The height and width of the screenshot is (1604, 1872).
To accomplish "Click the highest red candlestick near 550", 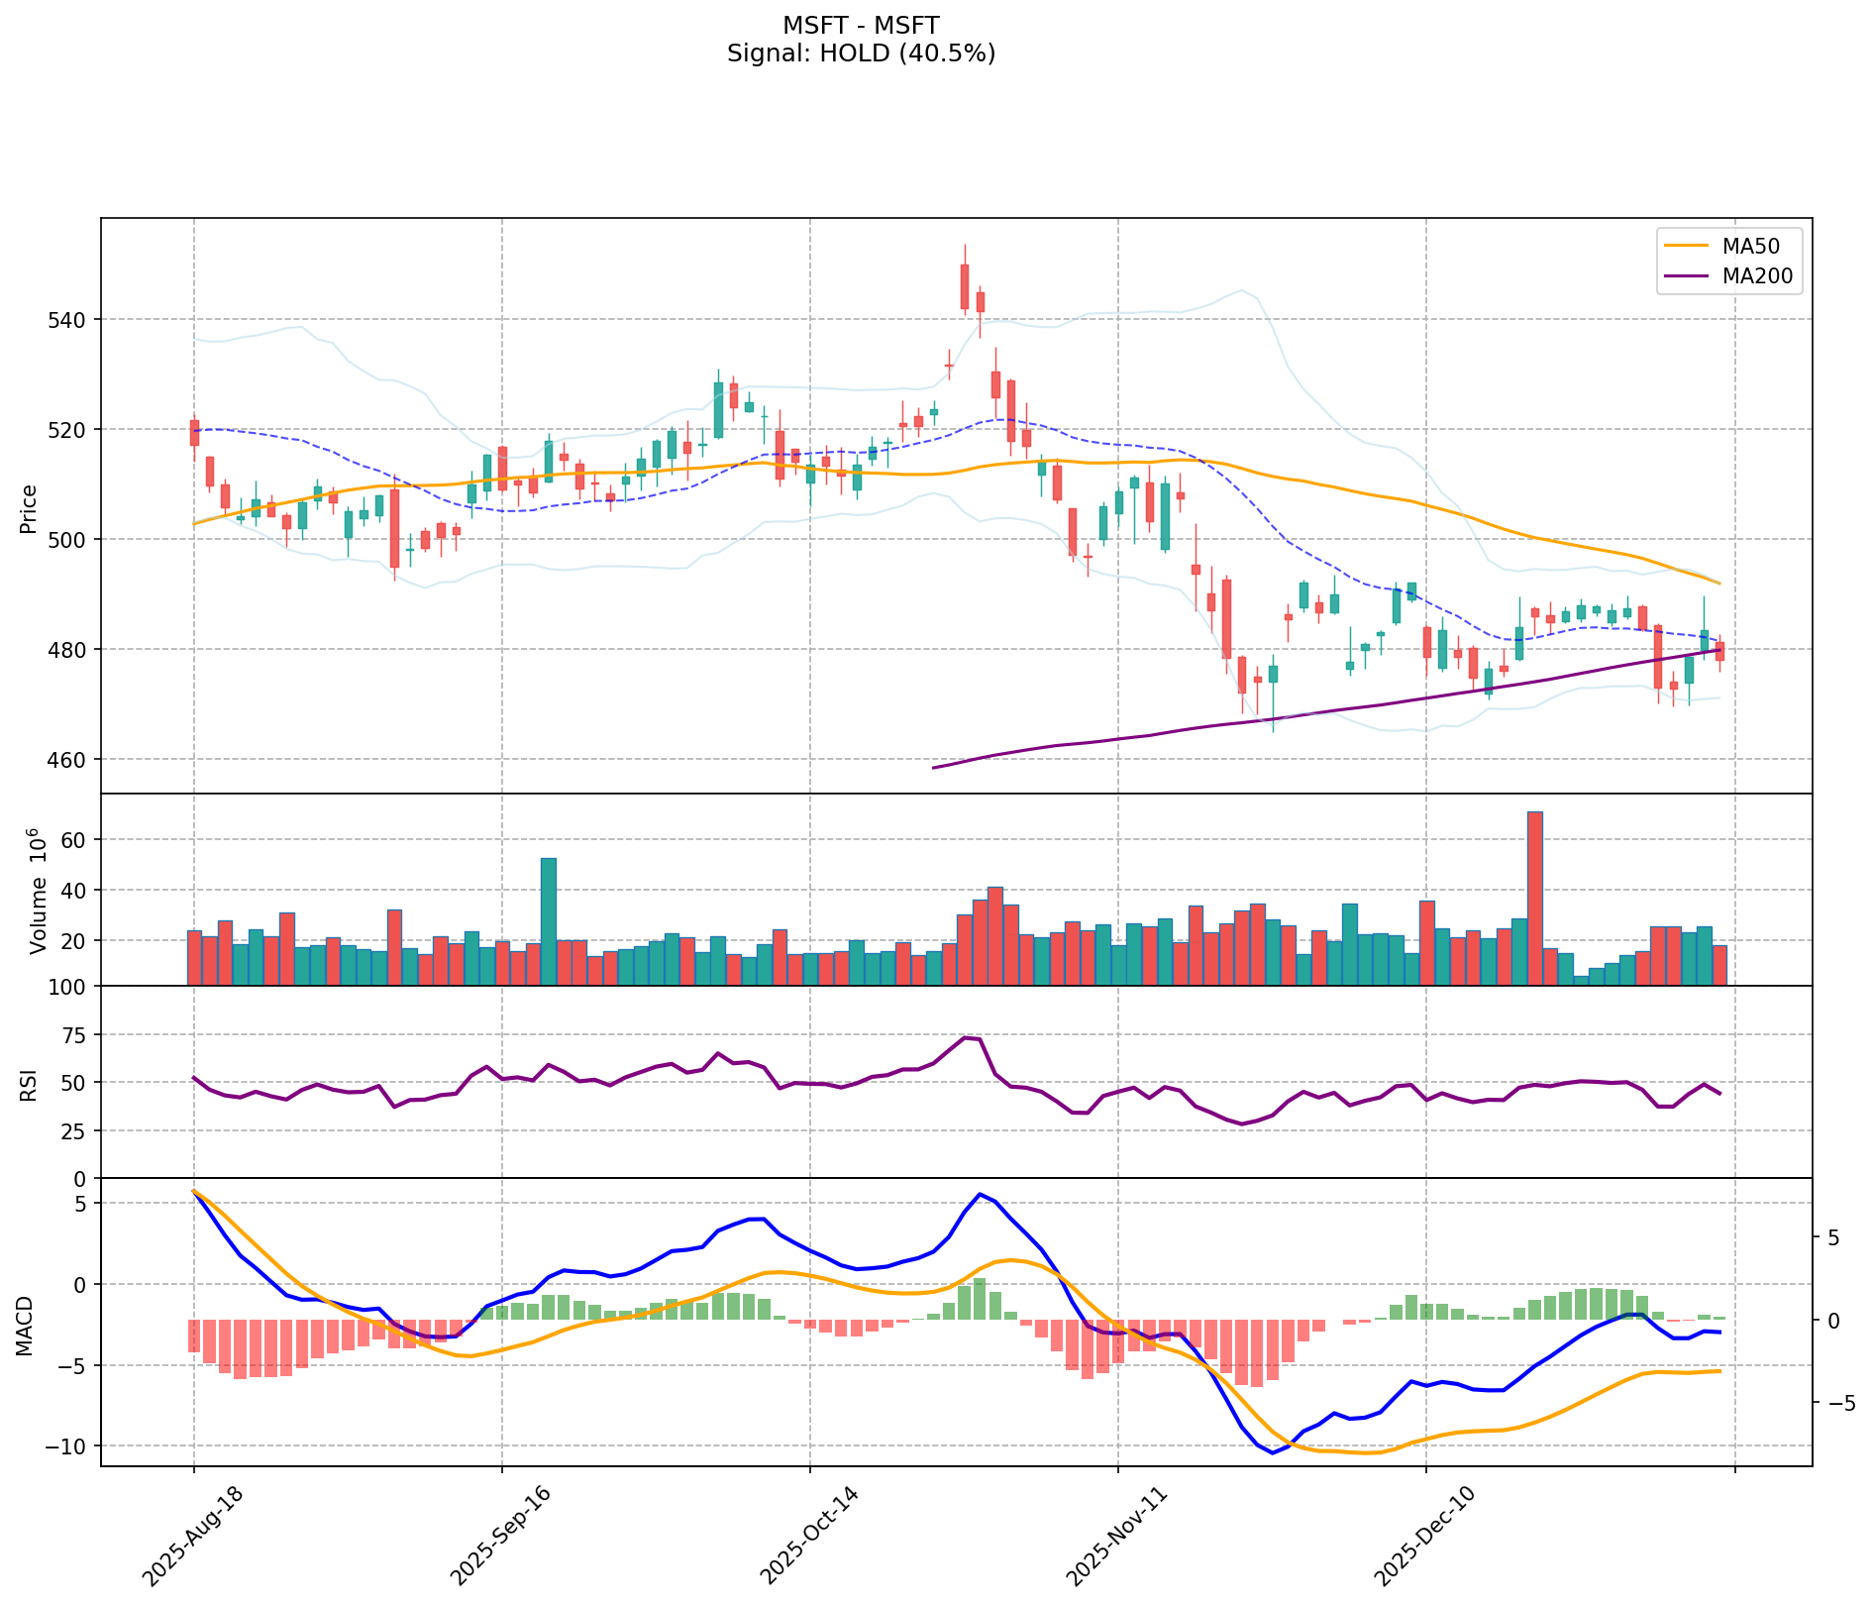I will [964, 286].
